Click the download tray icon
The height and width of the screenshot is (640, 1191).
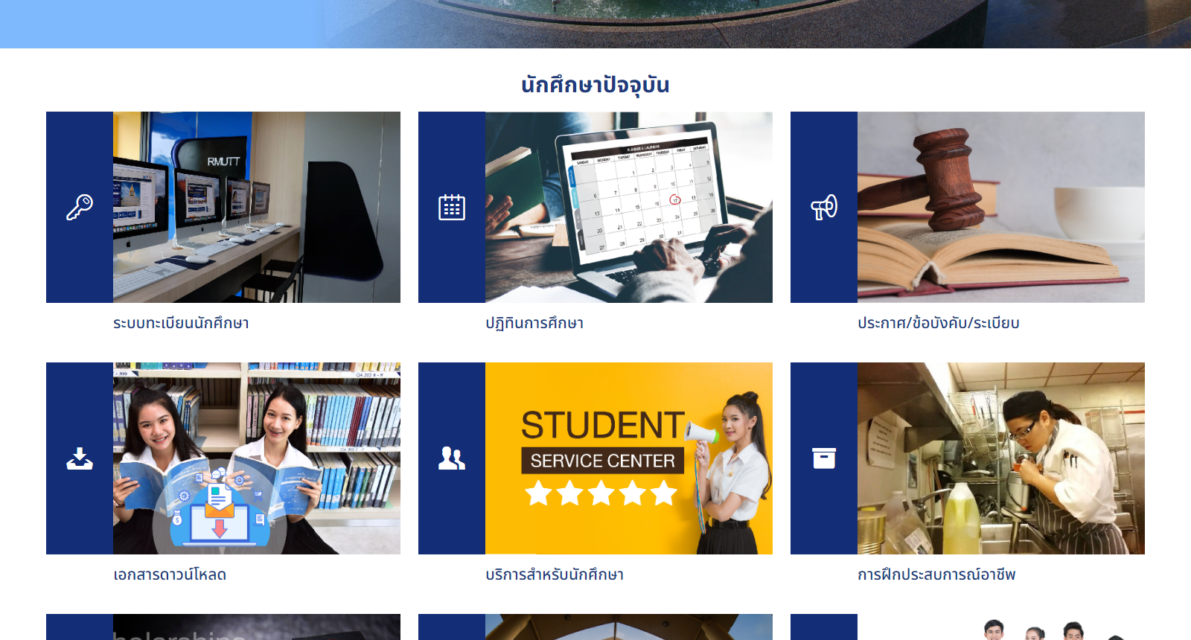pyautogui.click(x=80, y=458)
